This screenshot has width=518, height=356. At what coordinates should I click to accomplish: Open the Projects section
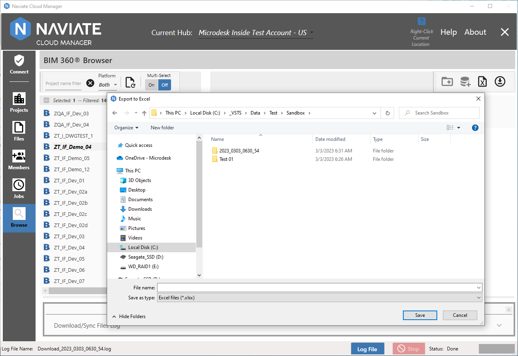point(19,103)
